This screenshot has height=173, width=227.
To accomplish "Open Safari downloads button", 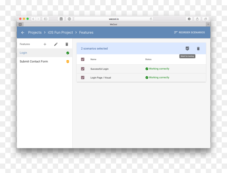I will pyautogui.click(x=189, y=19).
